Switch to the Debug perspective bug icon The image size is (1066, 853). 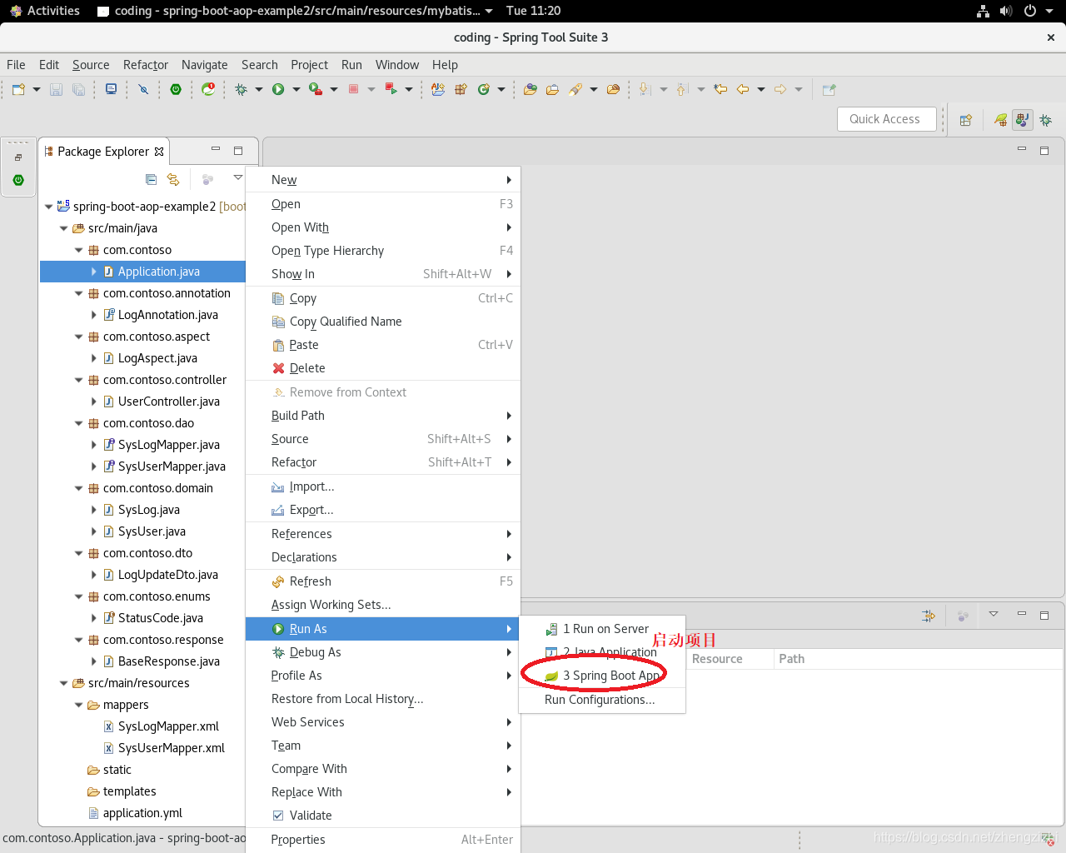[1046, 120]
